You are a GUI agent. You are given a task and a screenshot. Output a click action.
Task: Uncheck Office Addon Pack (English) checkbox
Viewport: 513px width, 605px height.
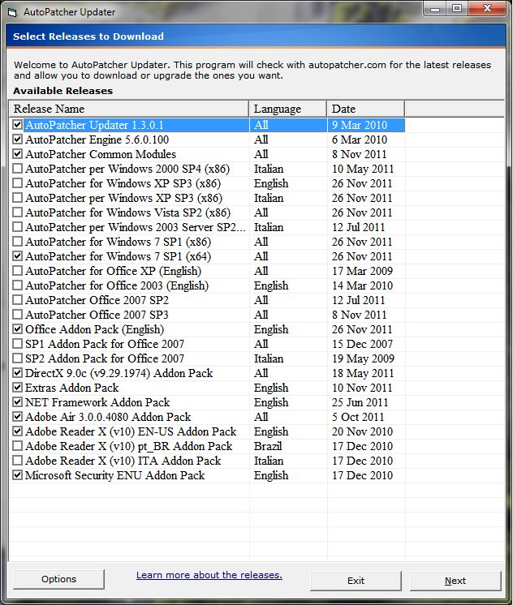point(17,329)
